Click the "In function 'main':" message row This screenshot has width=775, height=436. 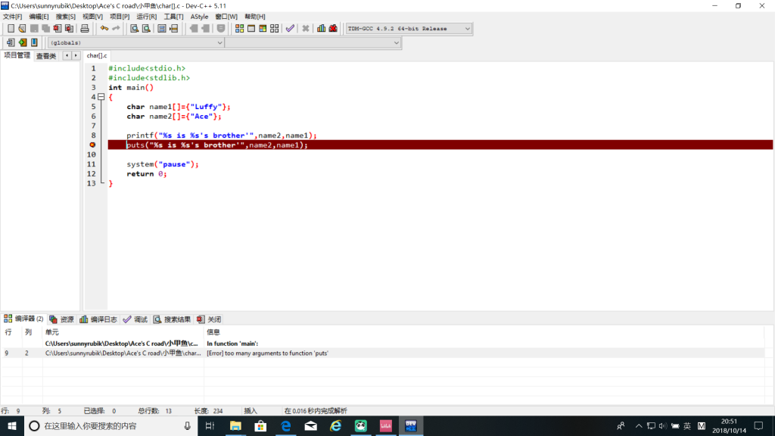click(382, 343)
